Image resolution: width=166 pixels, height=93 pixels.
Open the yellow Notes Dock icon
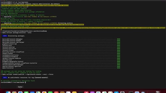click(x=74, y=92)
